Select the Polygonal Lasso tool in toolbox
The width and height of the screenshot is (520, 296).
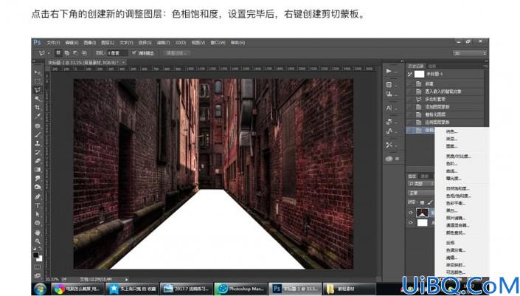(38, 90)
